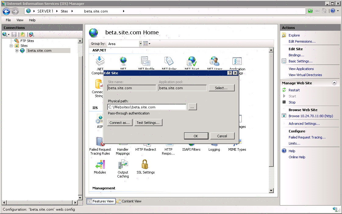Open the .NET Profile icon
The height and width of the screenshot is (214, 342).
tap(146, 61)
